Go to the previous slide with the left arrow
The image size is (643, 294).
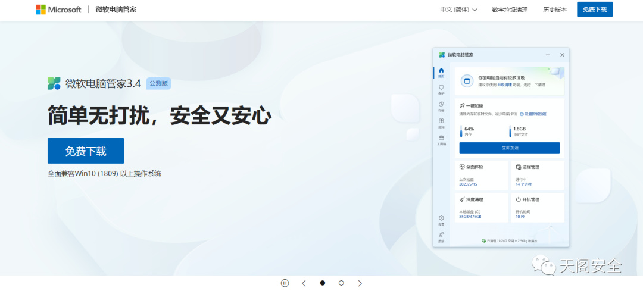tap(304, 283)
